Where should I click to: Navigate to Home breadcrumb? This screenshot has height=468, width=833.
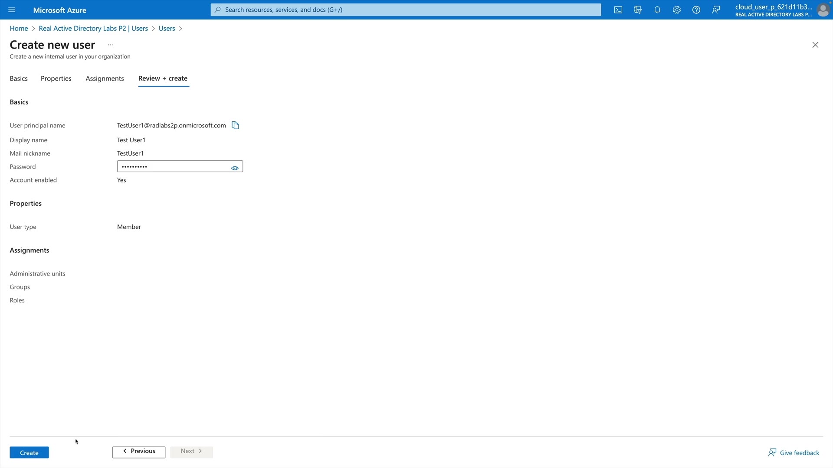19,28
